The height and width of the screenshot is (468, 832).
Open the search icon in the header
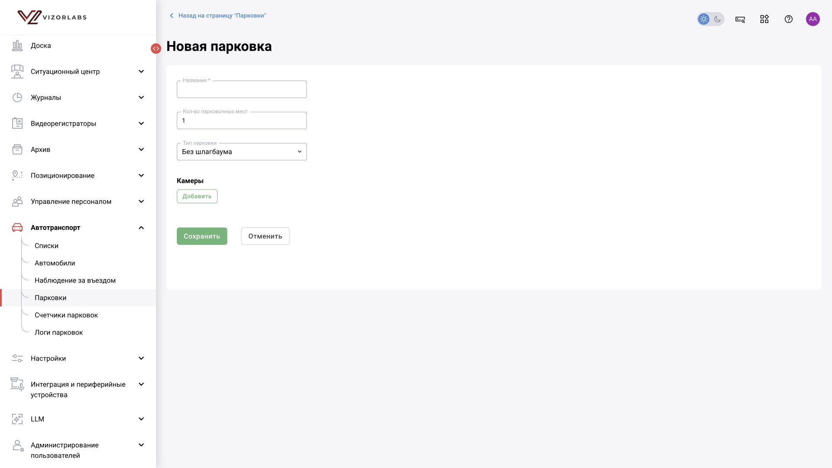click(x=740, y=19)
